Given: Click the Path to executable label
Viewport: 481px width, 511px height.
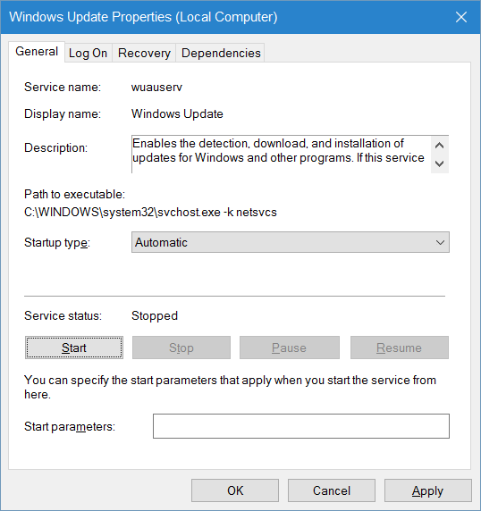Looking at the screenshot, I should (75, 194).
